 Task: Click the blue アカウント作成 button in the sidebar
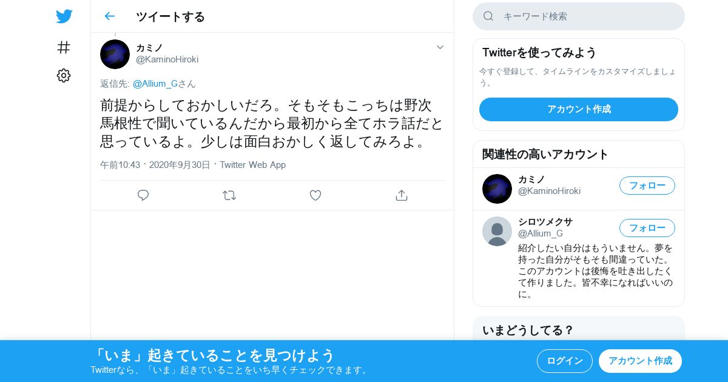pos(579,109)
